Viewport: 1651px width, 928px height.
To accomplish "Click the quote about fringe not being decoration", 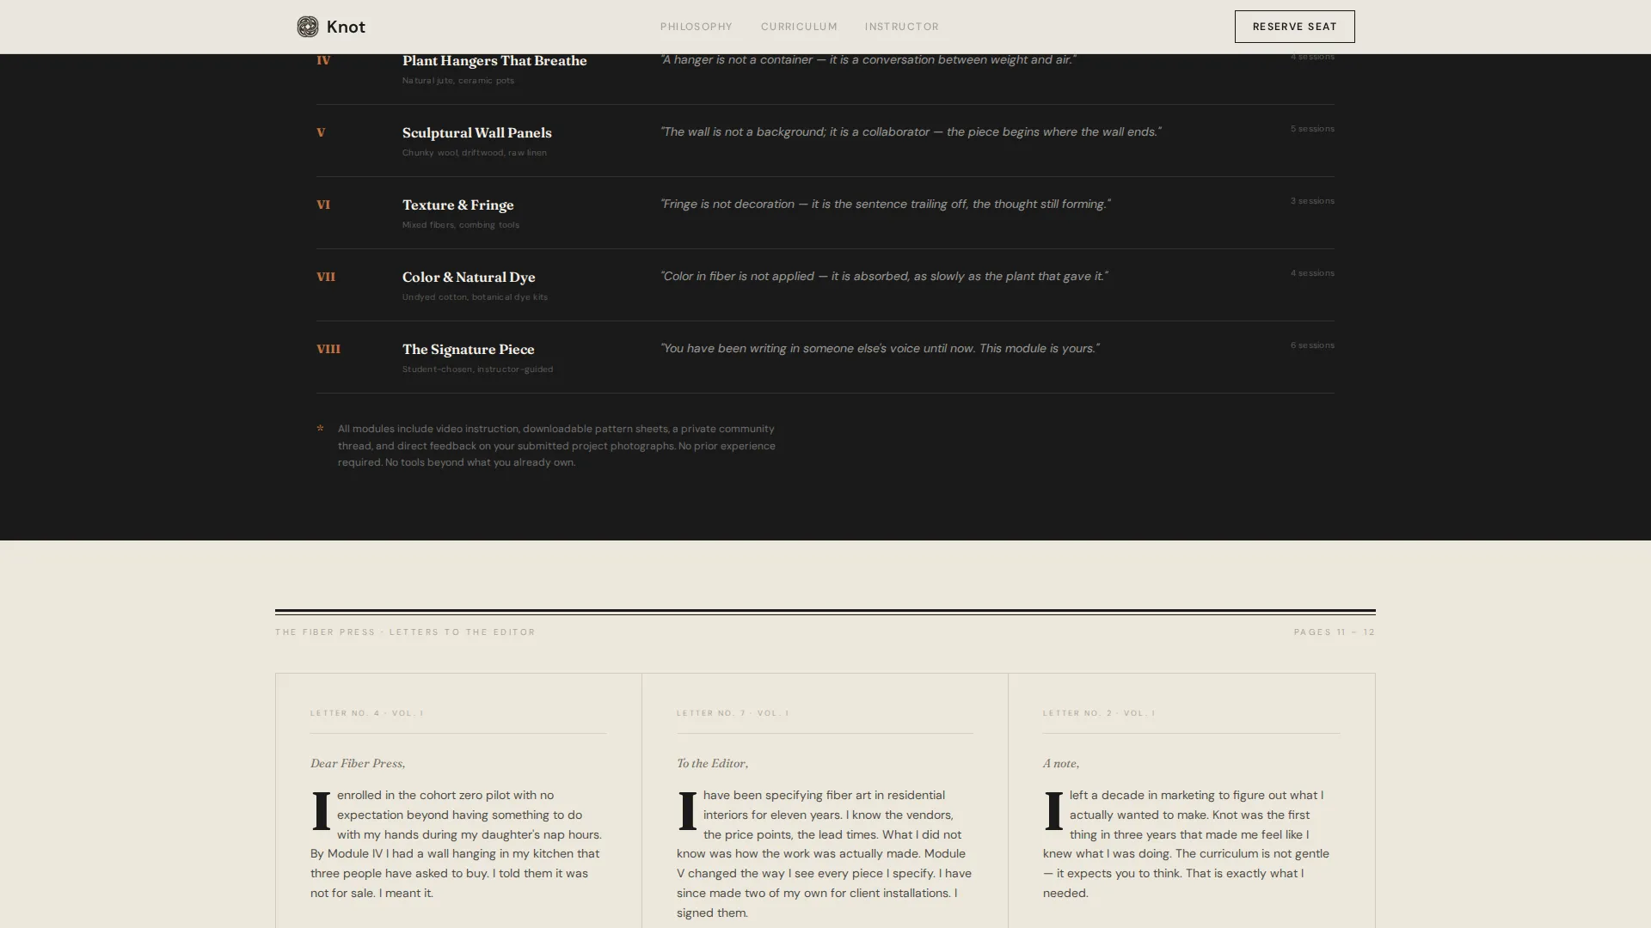I will coord(885,204).
